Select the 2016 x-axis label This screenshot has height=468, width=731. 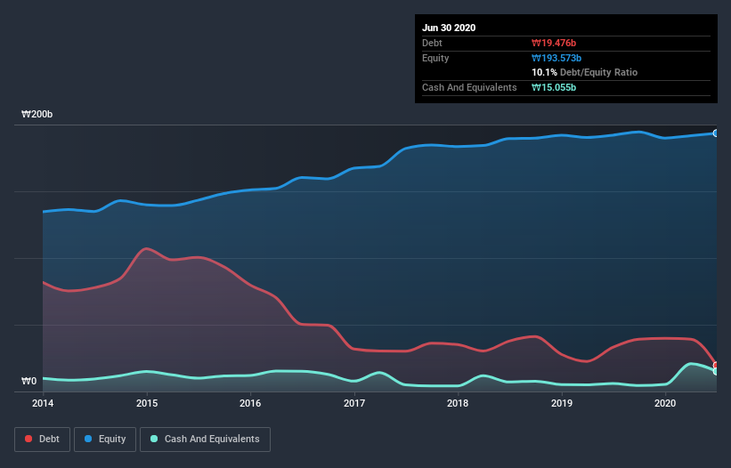tap(250, 403)
